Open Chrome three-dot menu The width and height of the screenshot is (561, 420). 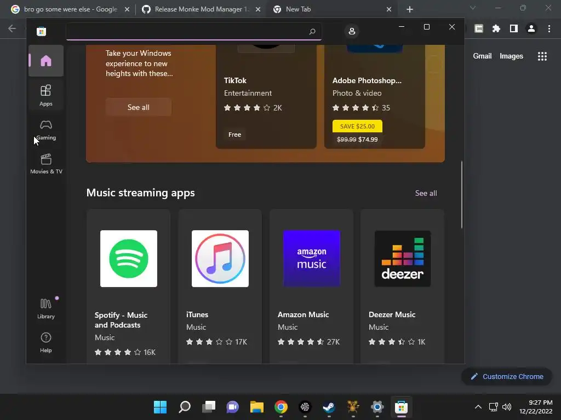click(x=549, y=28)
